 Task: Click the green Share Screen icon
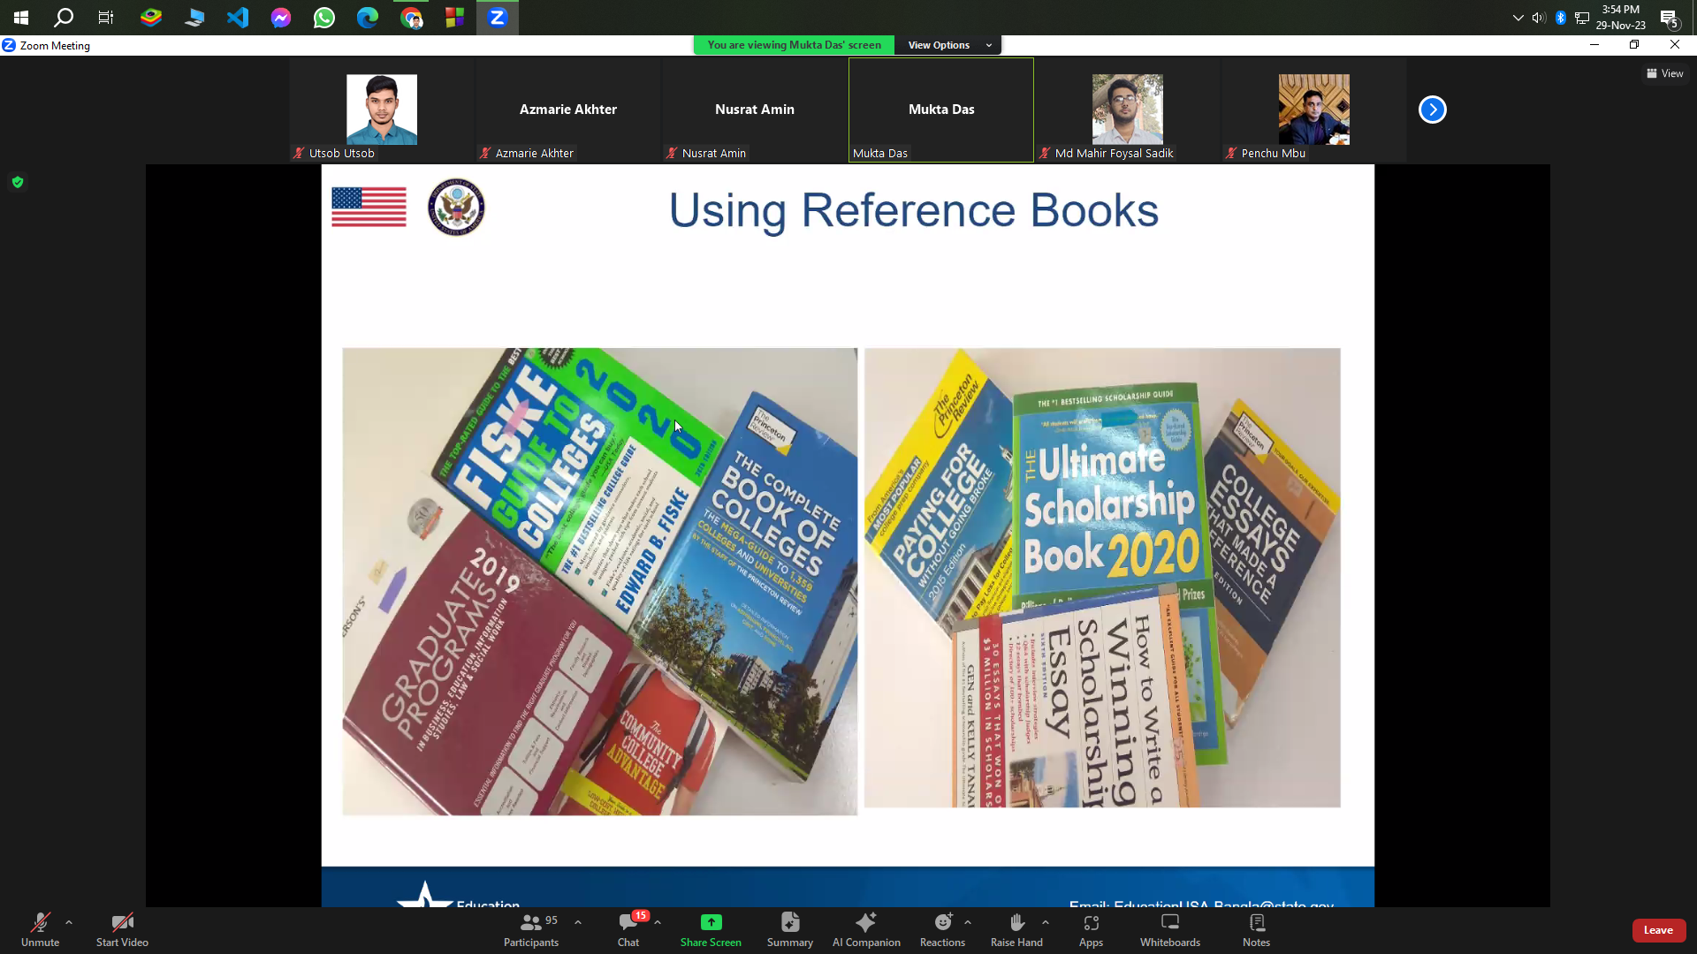[x=711, y=922]
